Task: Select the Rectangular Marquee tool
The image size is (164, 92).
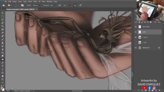Action: pos(3,16)
